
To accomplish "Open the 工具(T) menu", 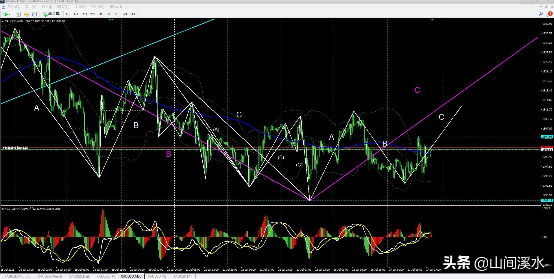I will [80, 7].
